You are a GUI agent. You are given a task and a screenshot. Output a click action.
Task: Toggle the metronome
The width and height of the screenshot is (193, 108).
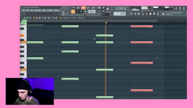pos(73,8)
